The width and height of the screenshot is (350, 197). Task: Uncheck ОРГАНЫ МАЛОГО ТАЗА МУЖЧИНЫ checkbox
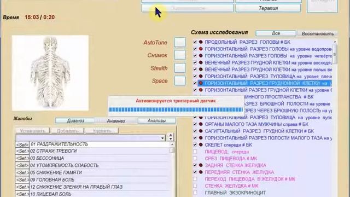pos(195,124)
